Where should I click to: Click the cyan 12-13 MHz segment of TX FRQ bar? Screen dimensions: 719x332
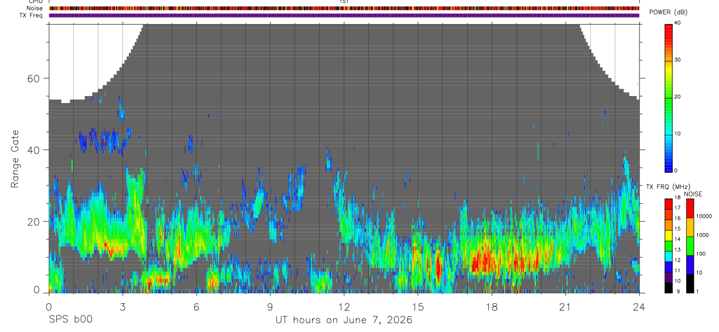pos(669,256)
